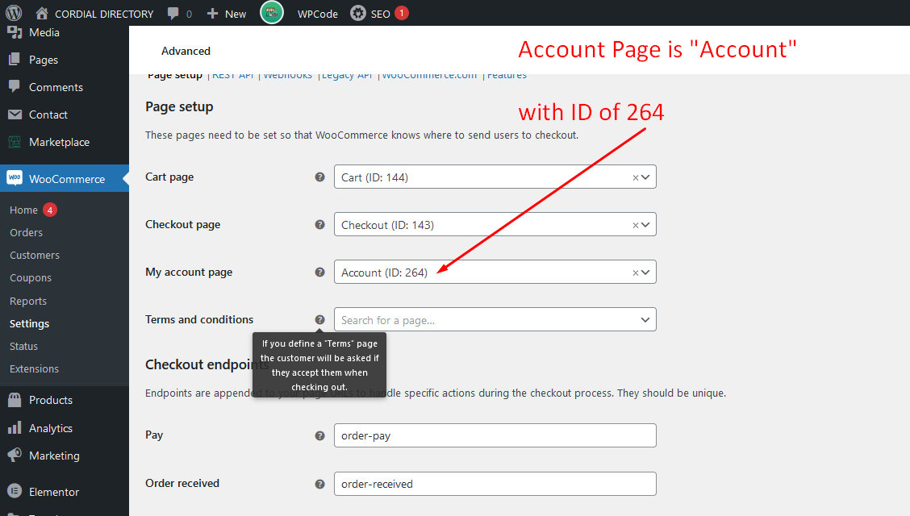Open WooCommerce Customers
This screenshot has height=516, width=910.
pos(35,255)
